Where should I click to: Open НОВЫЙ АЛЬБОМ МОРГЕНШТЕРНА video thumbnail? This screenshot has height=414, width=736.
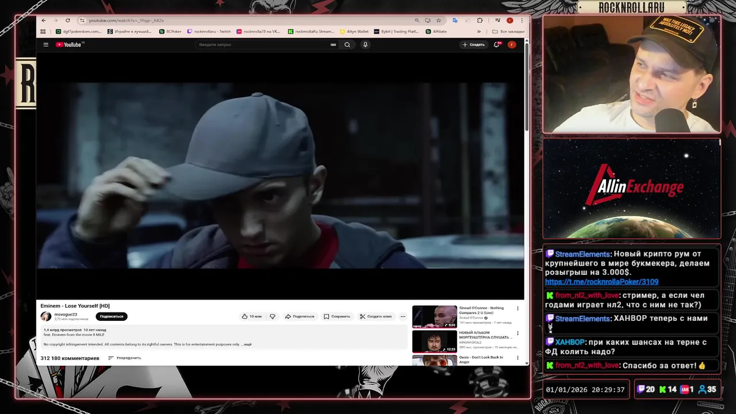435,341
